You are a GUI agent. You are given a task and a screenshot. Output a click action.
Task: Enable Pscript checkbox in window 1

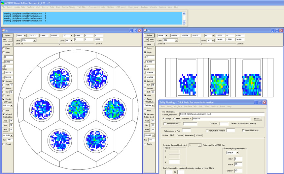(x=4, y=144)
